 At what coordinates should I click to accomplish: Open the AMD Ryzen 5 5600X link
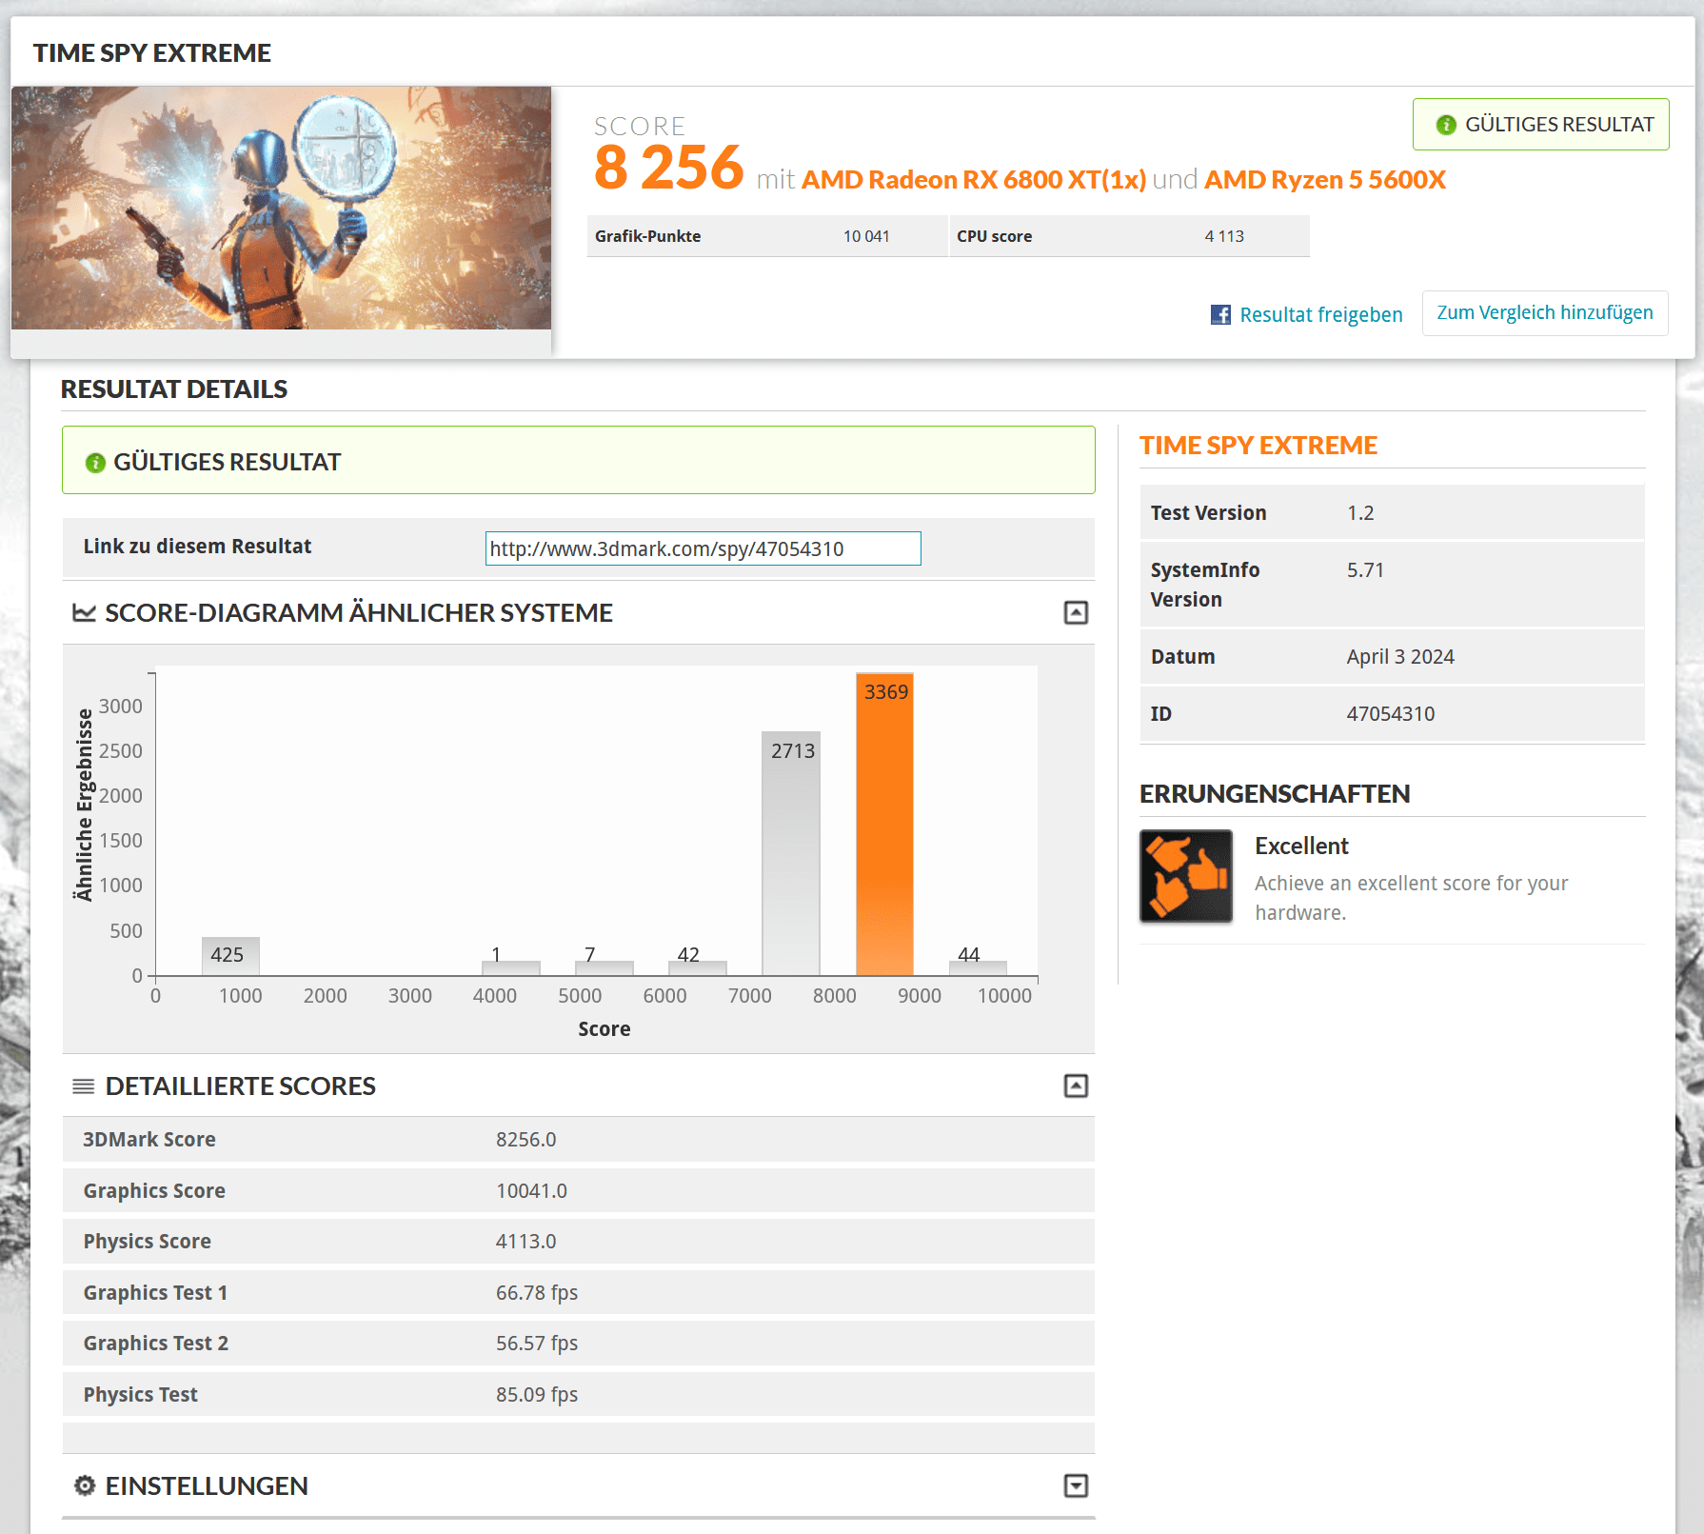(1325, 180)
